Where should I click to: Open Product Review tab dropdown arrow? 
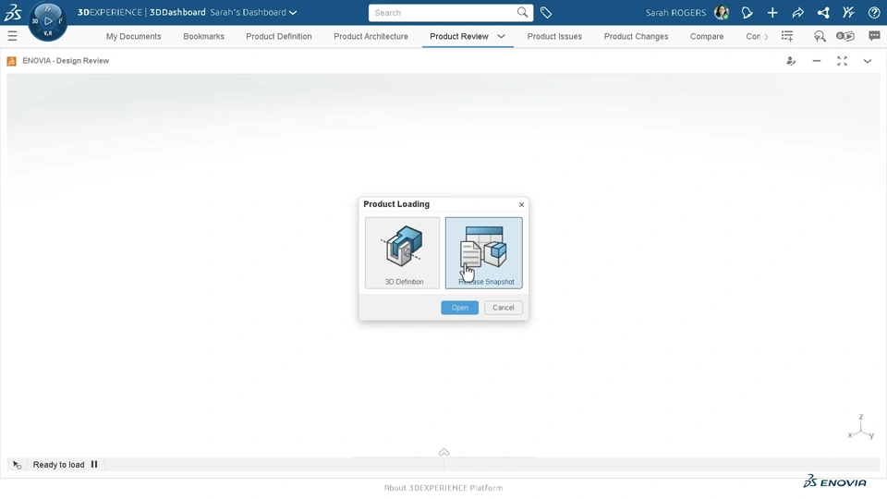(501, 36)
